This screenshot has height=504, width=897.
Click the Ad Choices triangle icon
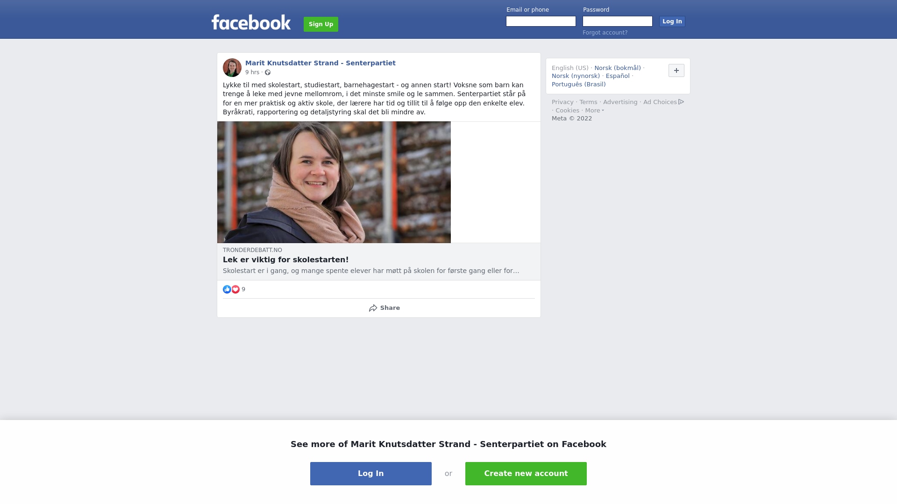click(x=681, y=102)
